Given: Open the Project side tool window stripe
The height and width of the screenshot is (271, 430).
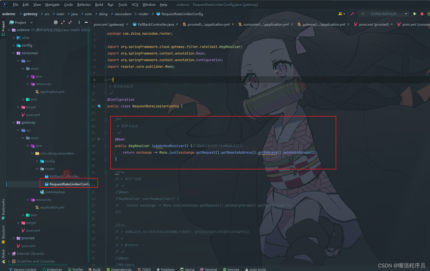Looking at the screenshot, I should click(3, 28).
